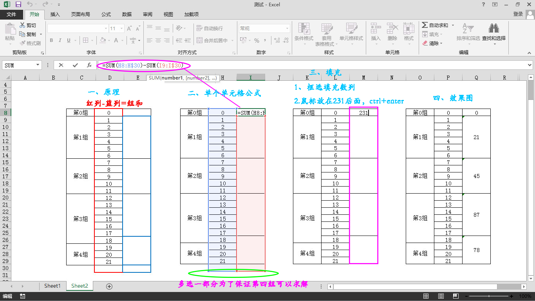
Task: Click the Conditional Formatting (条件格式) icon
Action: tap(304, 29)
